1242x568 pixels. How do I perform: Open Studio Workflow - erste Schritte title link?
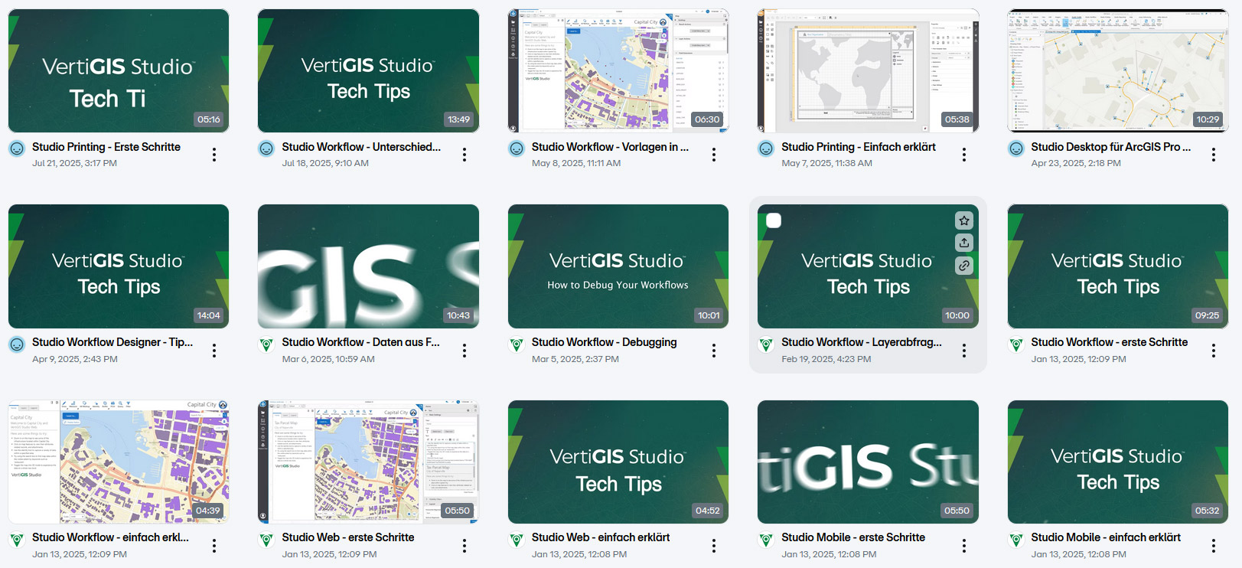[1110, 342]
